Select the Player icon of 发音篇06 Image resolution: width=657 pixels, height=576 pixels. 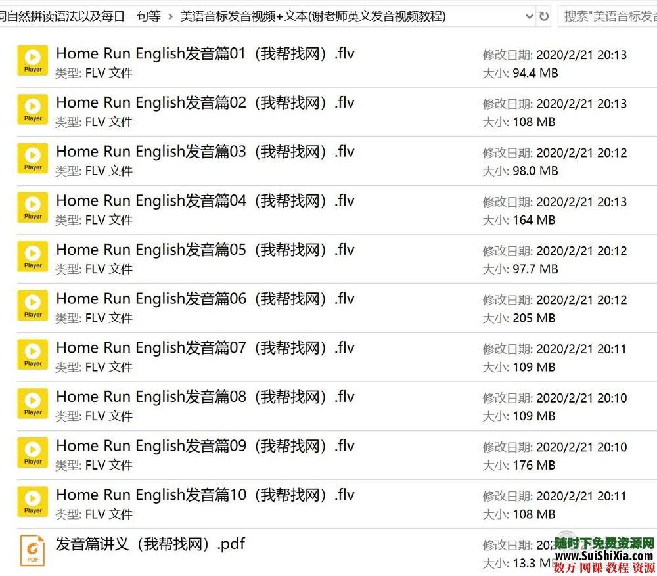(x=32, y=305)
